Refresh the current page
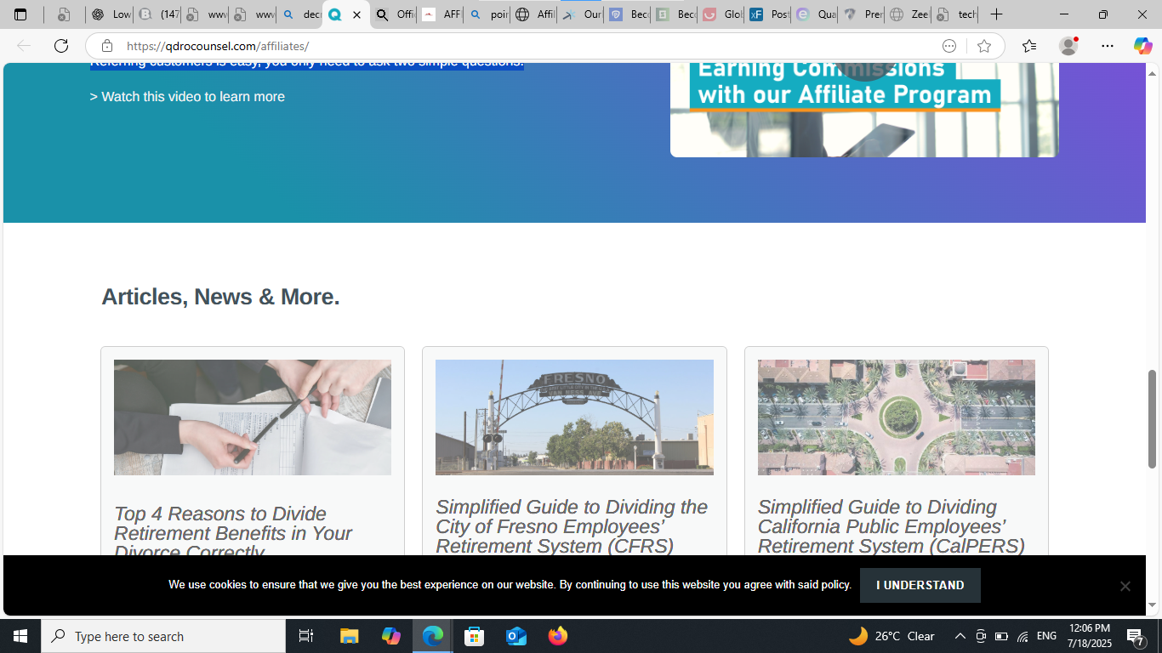The width and height of the screenshot is (1162, 653). (60, 46)
